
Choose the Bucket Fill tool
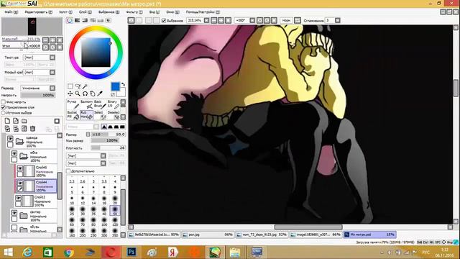tap(73, 115)
